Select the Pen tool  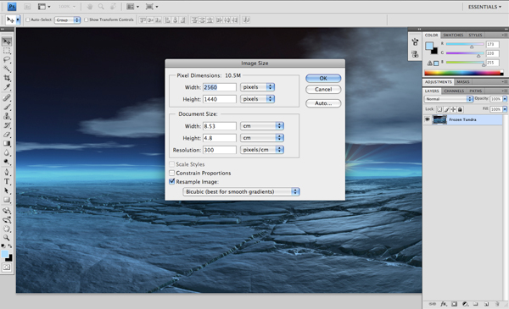coord(7,172)
